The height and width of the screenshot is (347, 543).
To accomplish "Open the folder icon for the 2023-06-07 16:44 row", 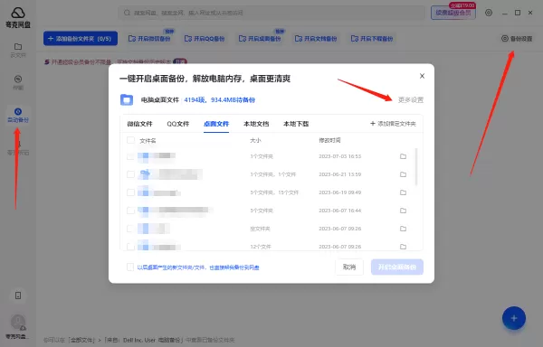I will (403, 211).
